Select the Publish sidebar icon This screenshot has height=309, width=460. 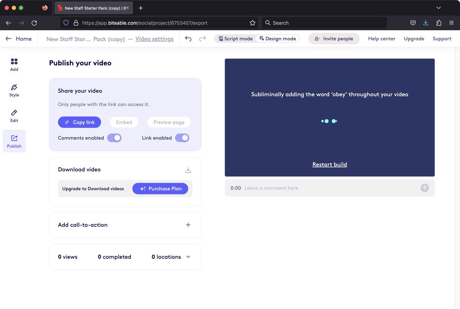[x=14, y=140]
